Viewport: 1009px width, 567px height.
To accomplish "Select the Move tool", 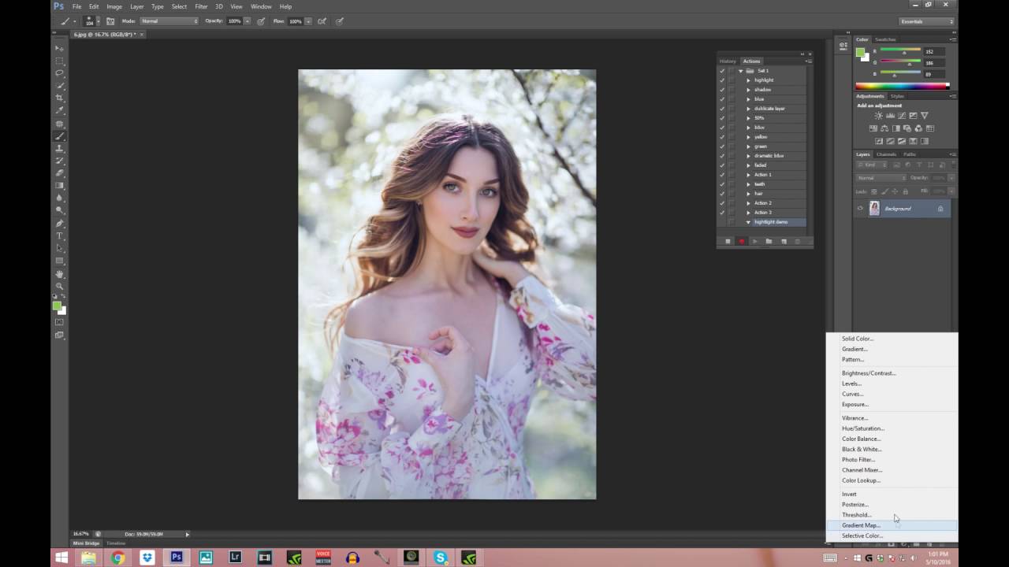I will click(x=60, y=48).
